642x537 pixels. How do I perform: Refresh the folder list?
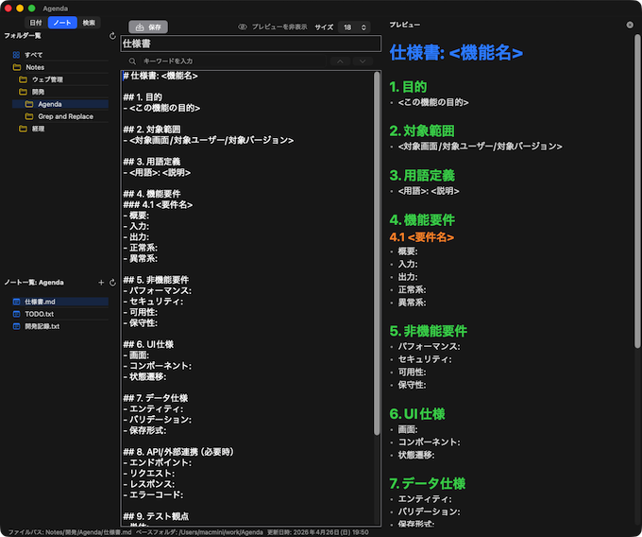click(112, 36)
